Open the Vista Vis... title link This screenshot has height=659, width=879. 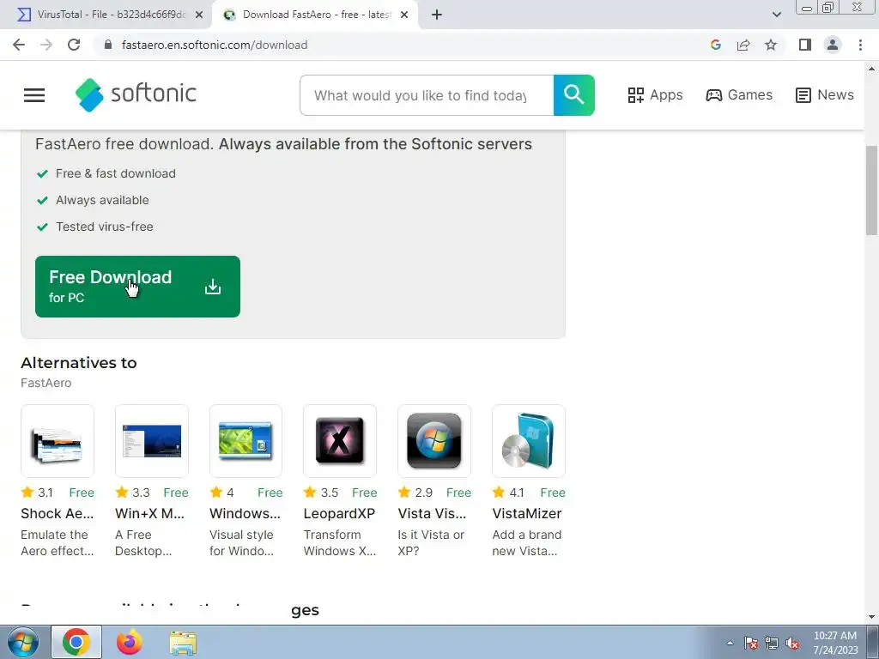[x=432, y=513]
